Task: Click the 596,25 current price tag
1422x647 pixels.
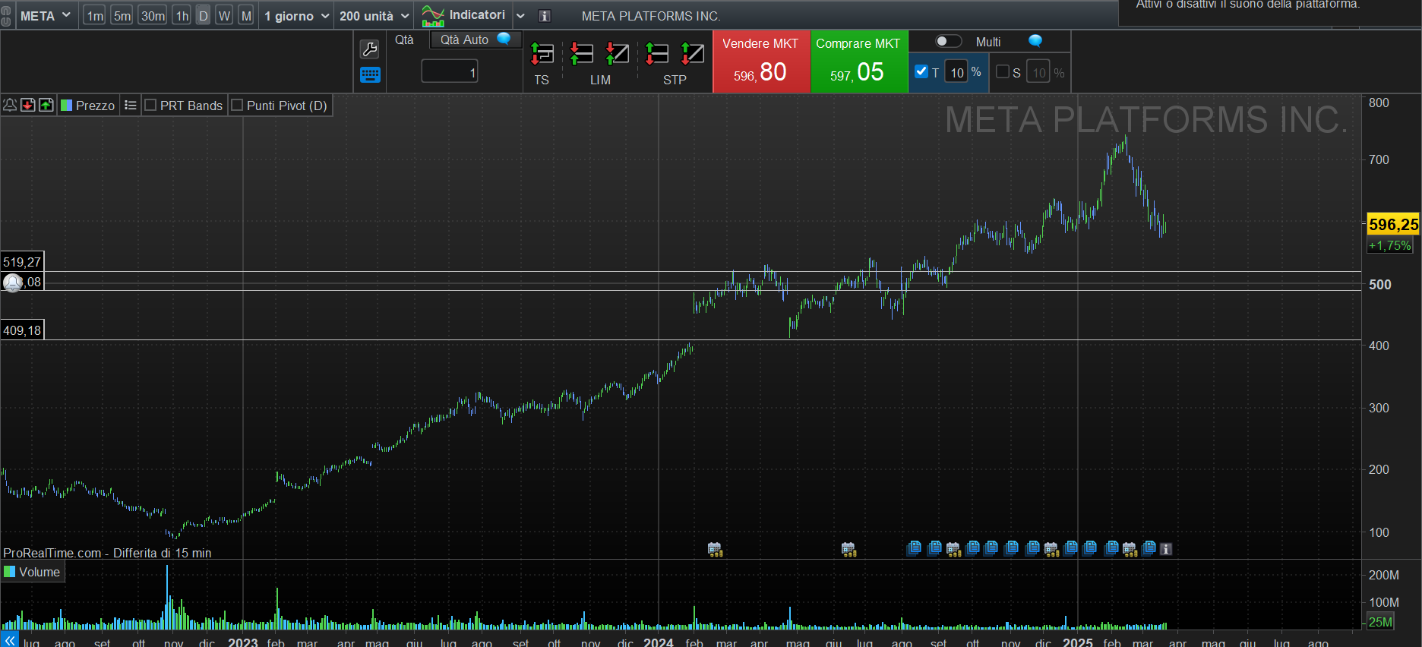Action: pos(1393,224)
